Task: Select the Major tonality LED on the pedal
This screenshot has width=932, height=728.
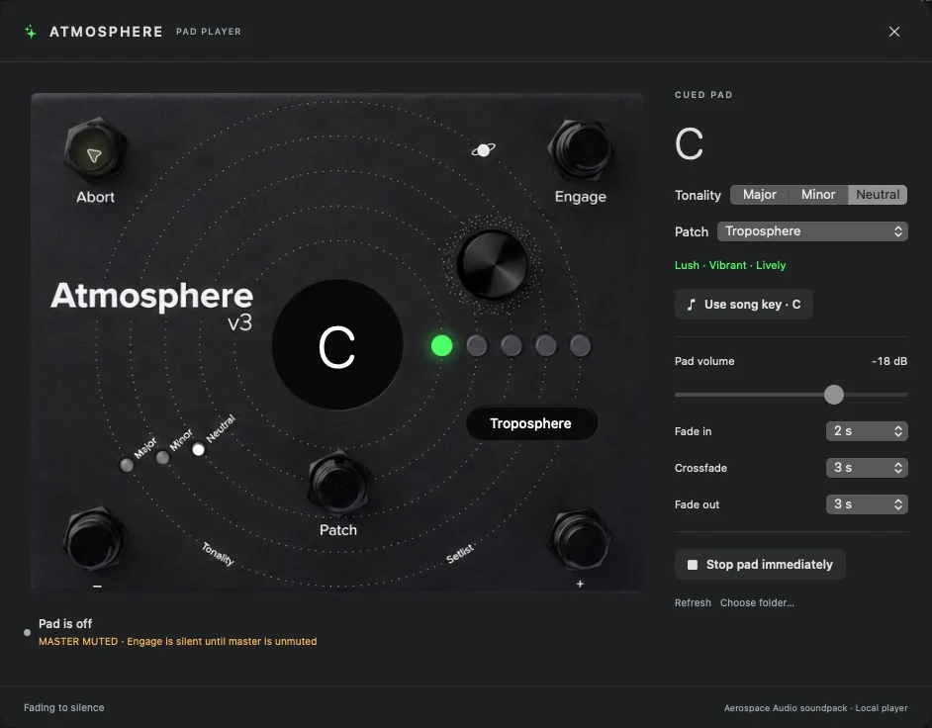Action: (x=127, y=465)
